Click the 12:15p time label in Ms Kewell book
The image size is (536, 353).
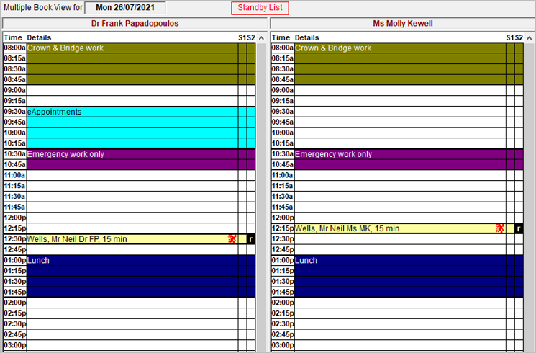point(283,228)
